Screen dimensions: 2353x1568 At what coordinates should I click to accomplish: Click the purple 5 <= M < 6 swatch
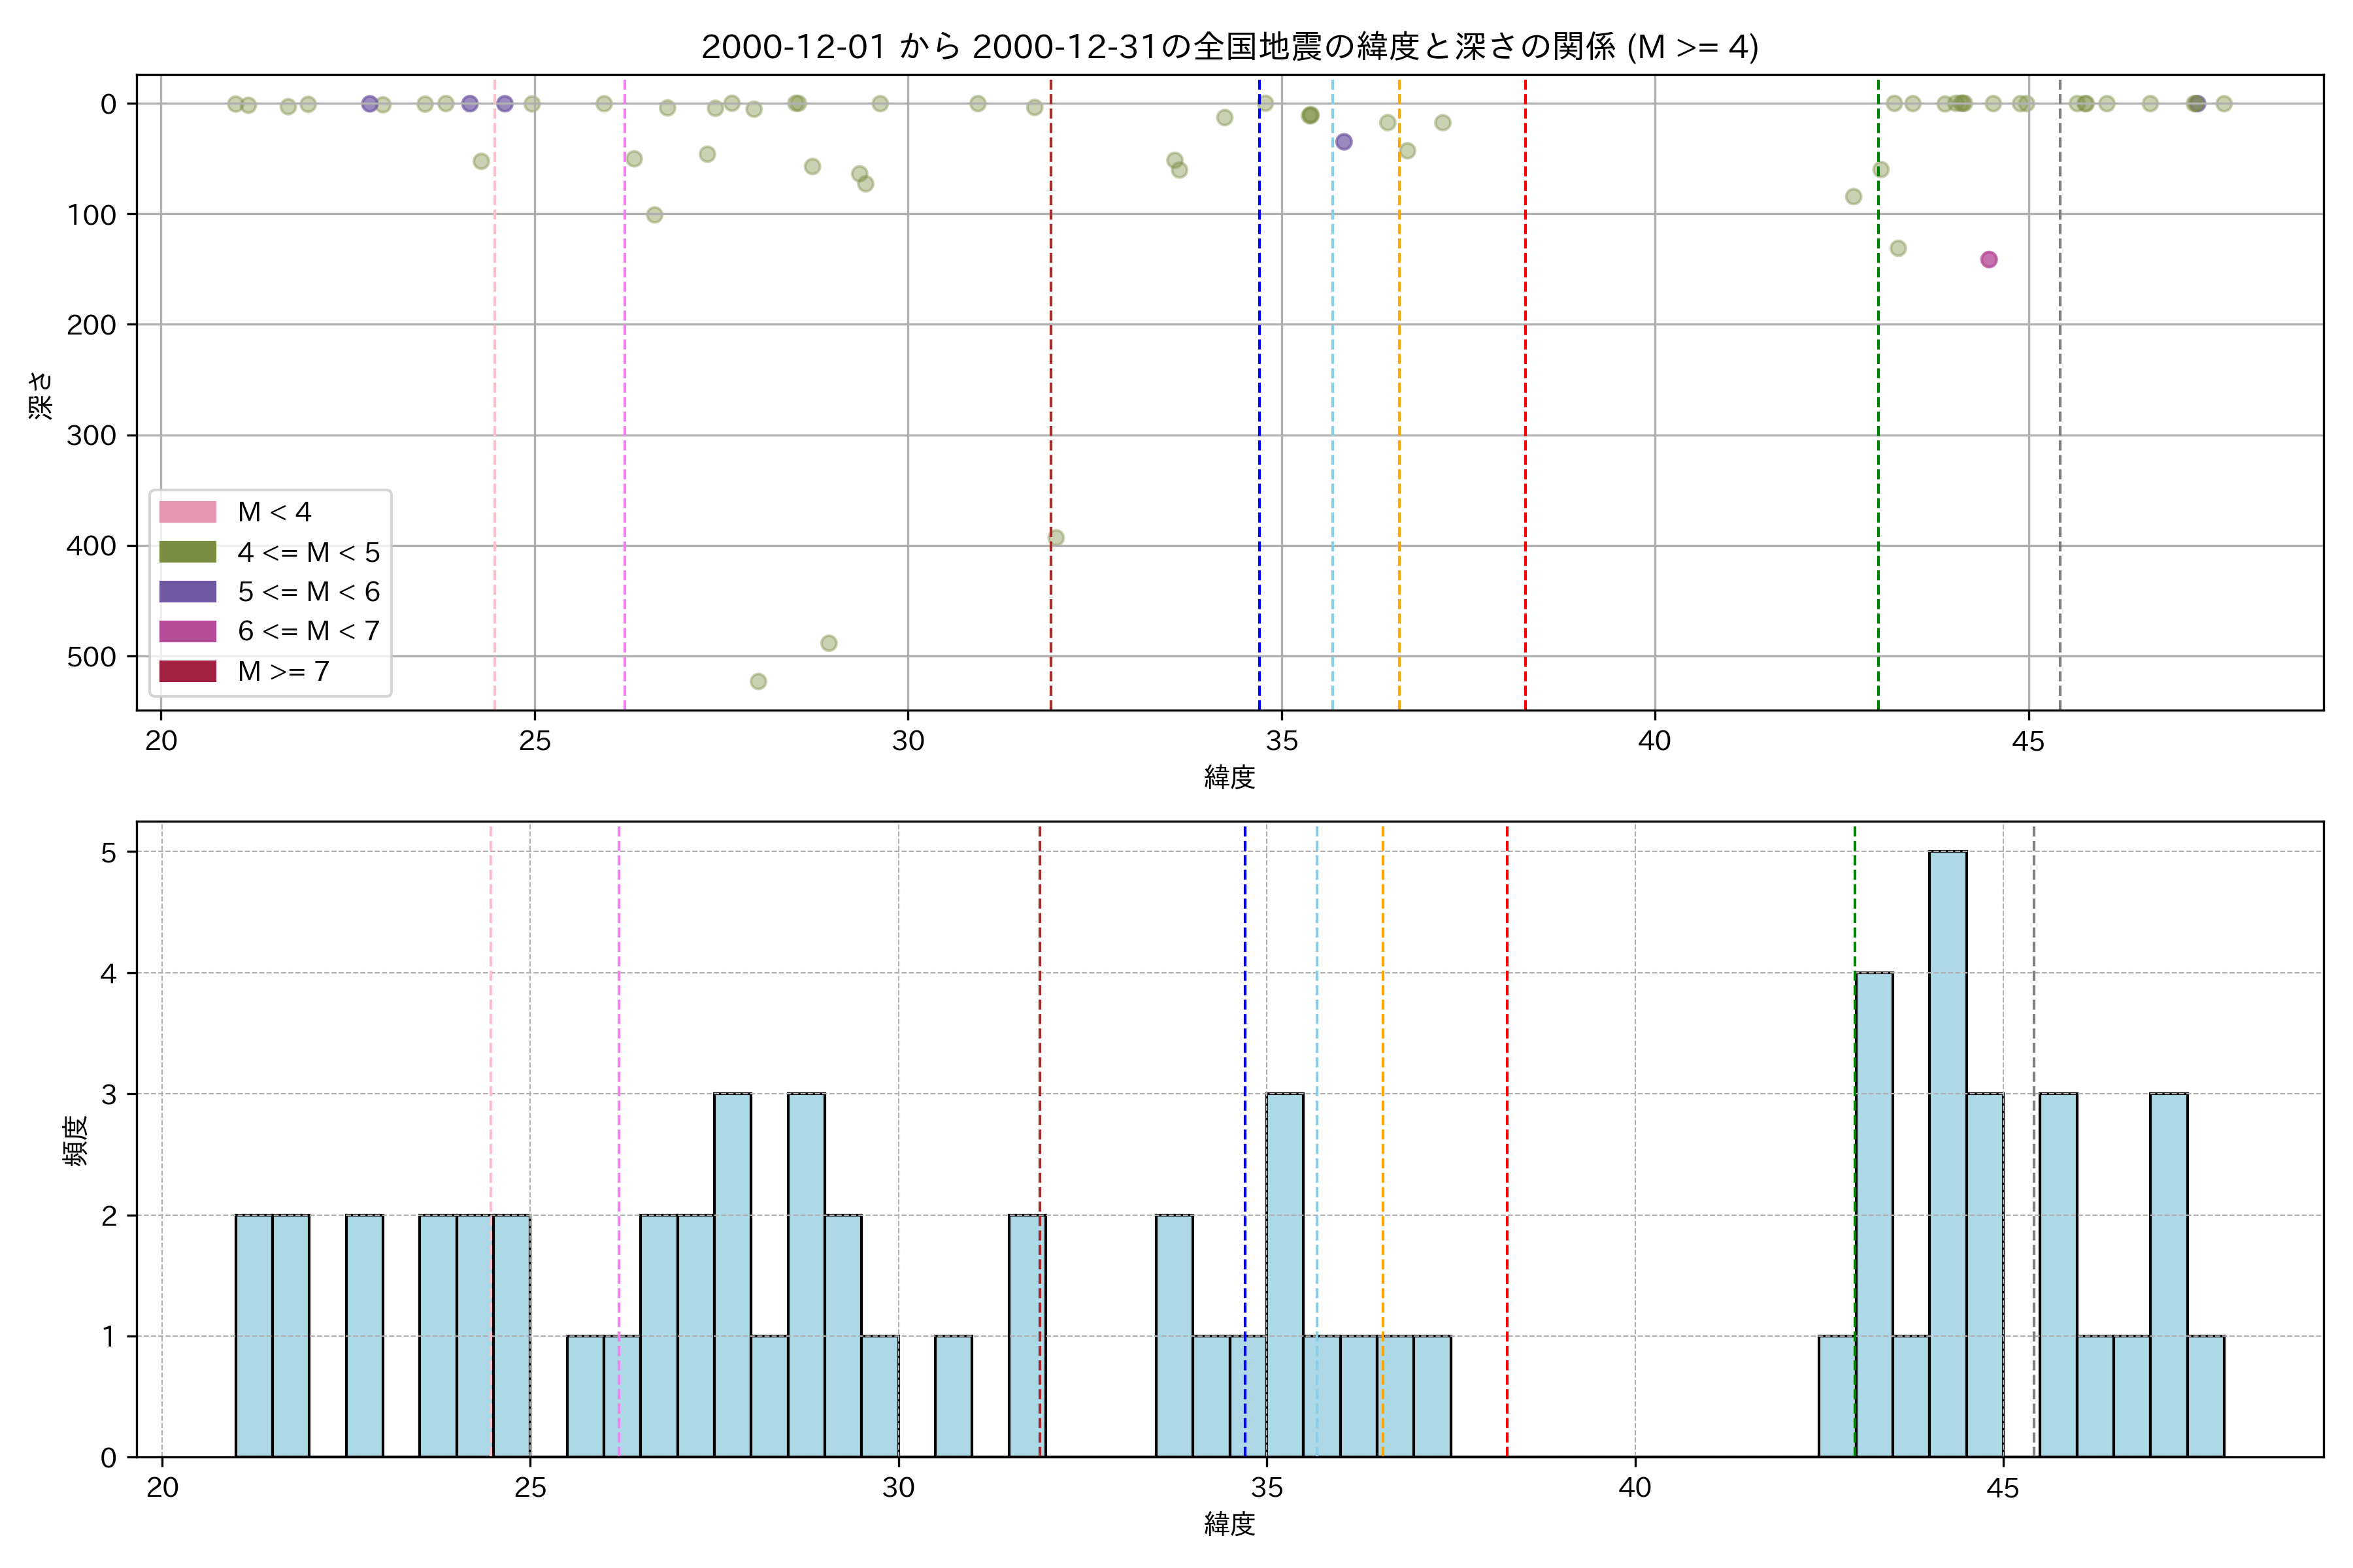tap(187, 592)
